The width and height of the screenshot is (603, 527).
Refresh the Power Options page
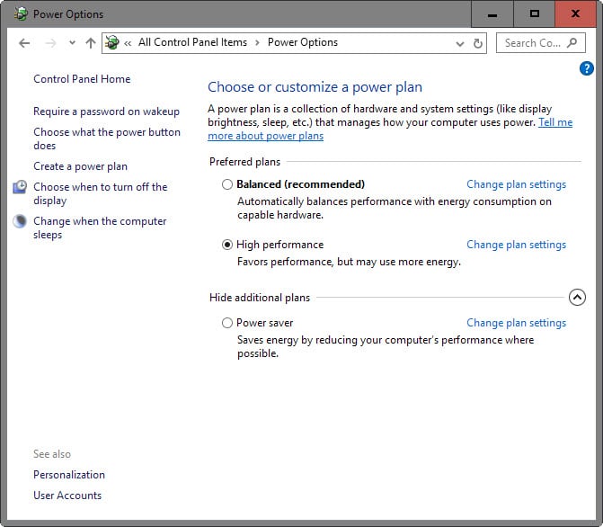pos(477,43)
